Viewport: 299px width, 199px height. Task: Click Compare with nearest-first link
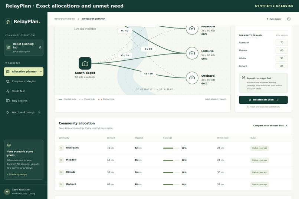tap(270, 126)
